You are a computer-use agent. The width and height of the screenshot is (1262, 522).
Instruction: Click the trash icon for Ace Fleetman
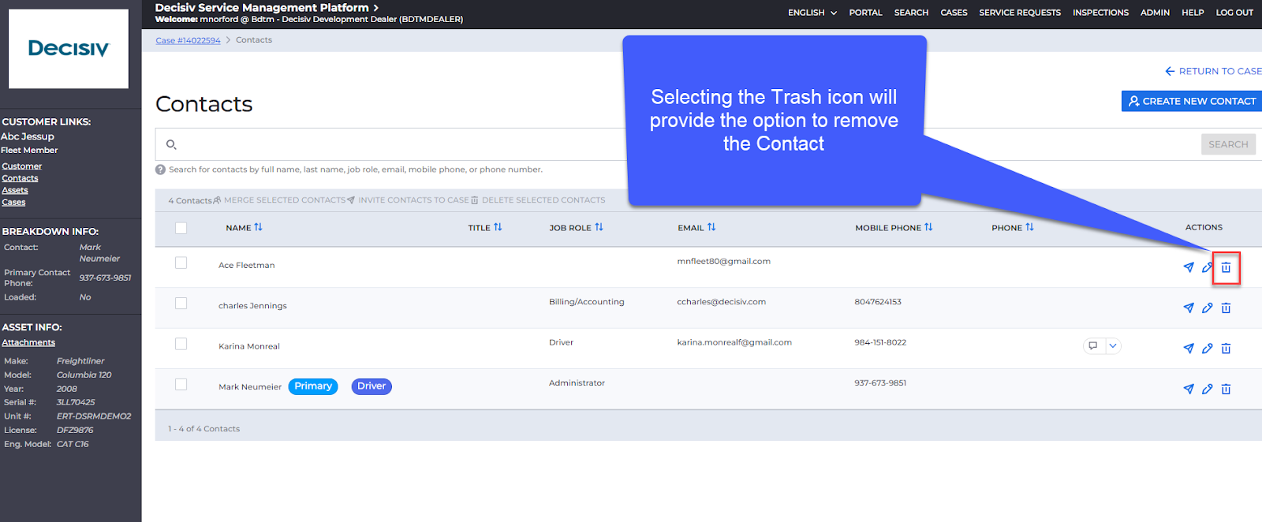1226,268
